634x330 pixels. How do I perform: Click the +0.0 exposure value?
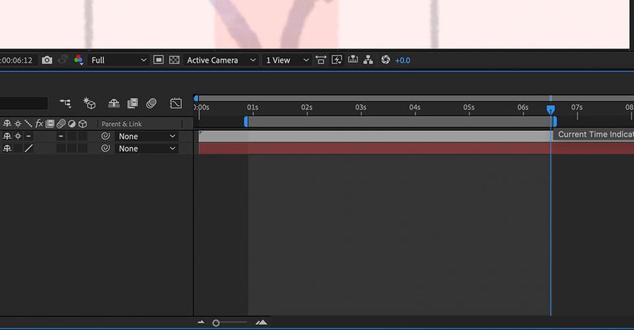[x=402, y=60]
